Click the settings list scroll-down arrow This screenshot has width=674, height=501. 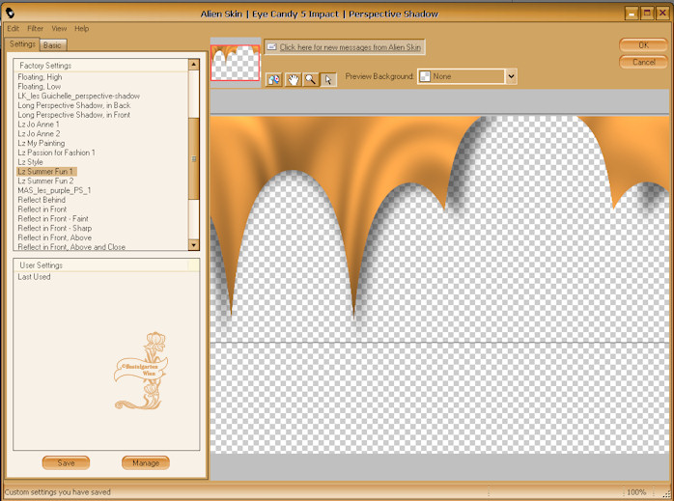[194, 245]
